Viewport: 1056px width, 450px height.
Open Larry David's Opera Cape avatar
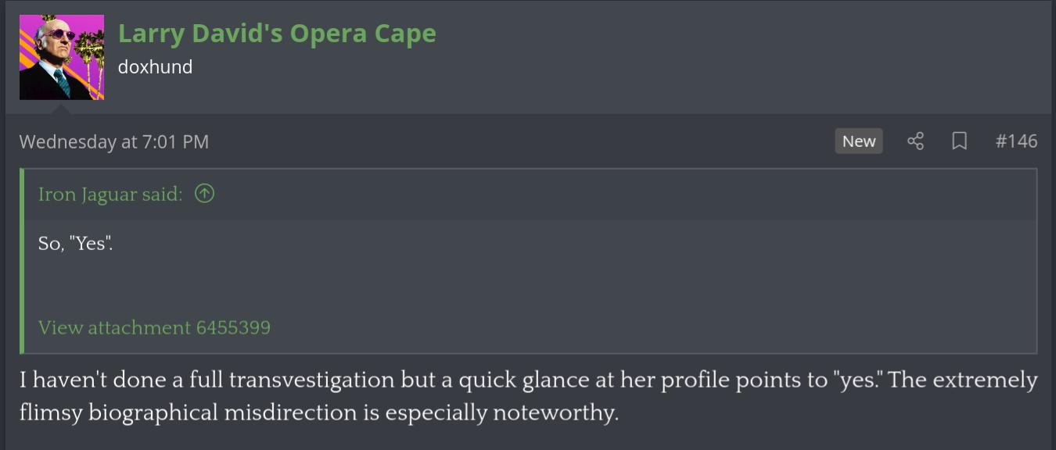click(62, 57)
